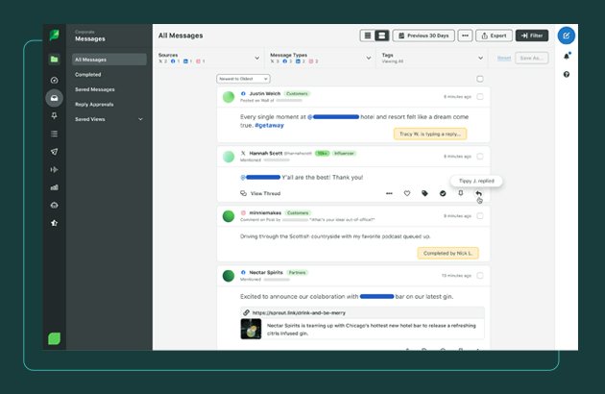Viewport: 605px width, 394px height.
Task: Check the select-all messages checkbox
Action: click(480, 79)
